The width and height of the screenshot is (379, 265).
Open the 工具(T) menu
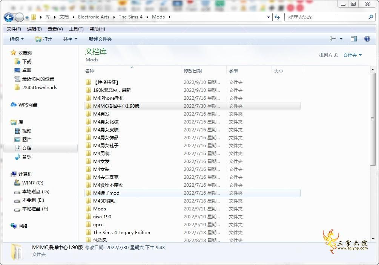tap(77, 29)
